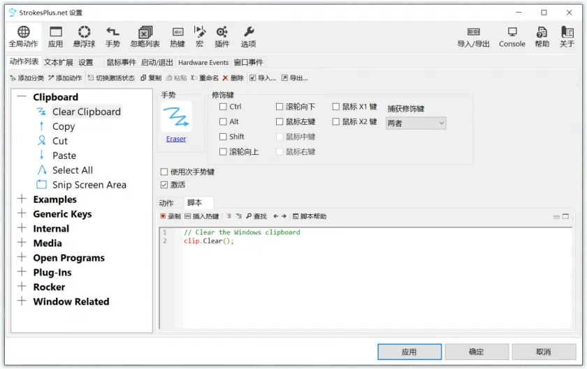The width and height of the screenshot is (587, 369).
Task: Open the 插件 plugins section
Action: [222, 37]
